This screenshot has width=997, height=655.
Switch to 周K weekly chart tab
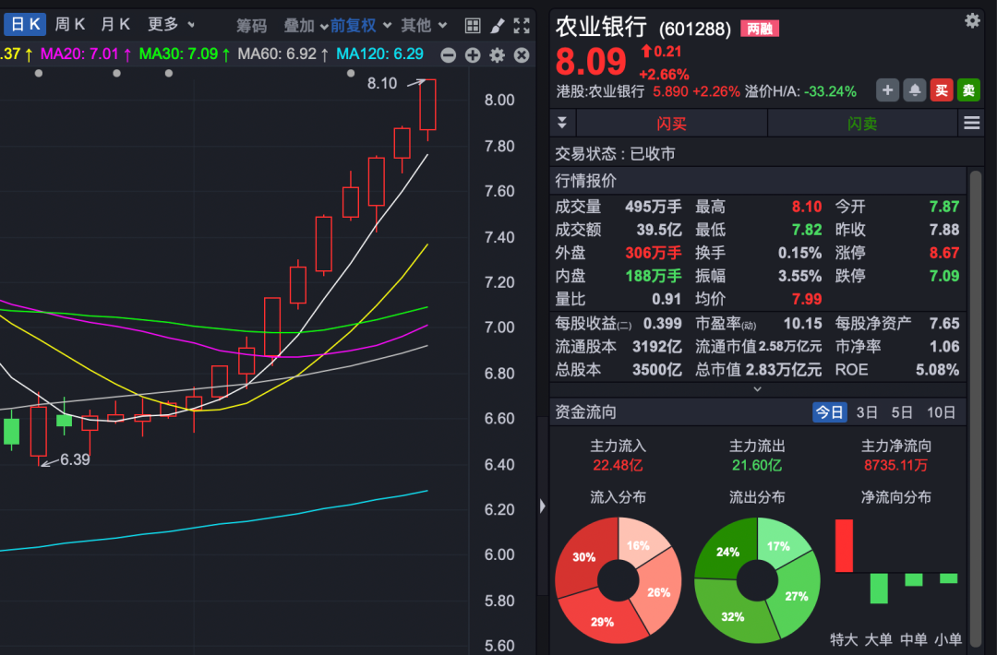coord(70,25)
